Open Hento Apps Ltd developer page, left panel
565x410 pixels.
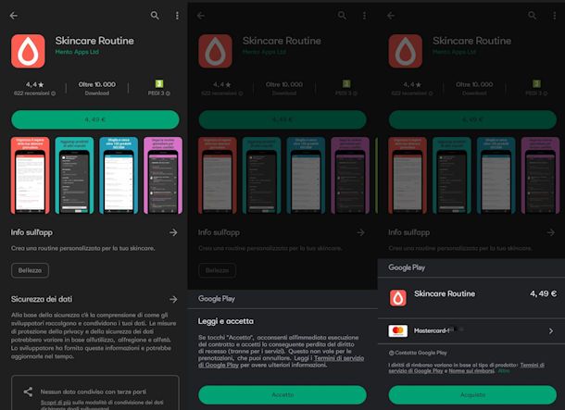(77, 52)
